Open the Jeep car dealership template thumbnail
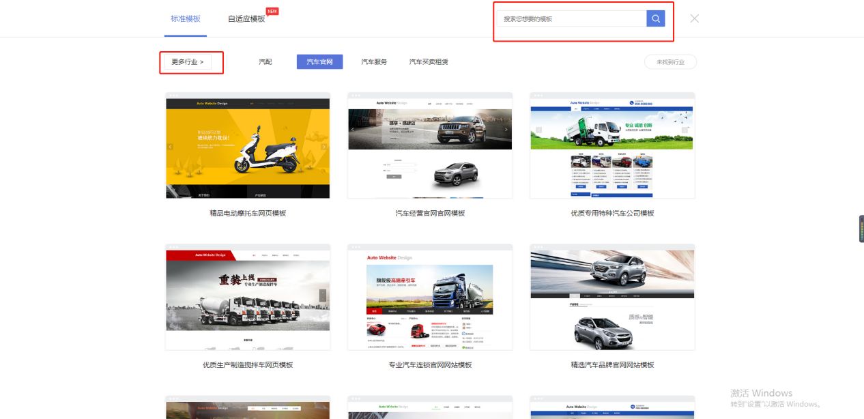864x419 pixels. click(430, 146)
